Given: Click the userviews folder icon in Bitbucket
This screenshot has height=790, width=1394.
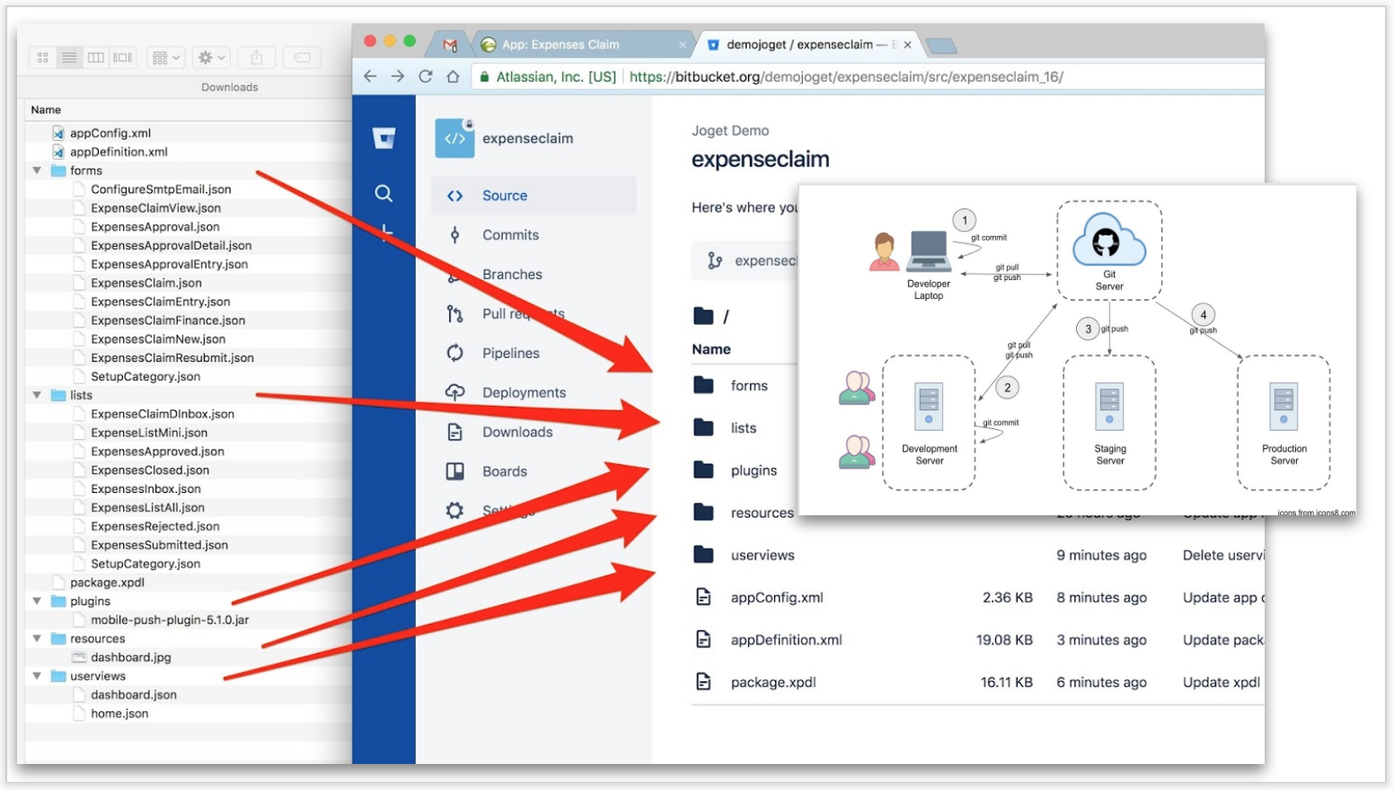Looking at the screenshot, I should (703, 555).
